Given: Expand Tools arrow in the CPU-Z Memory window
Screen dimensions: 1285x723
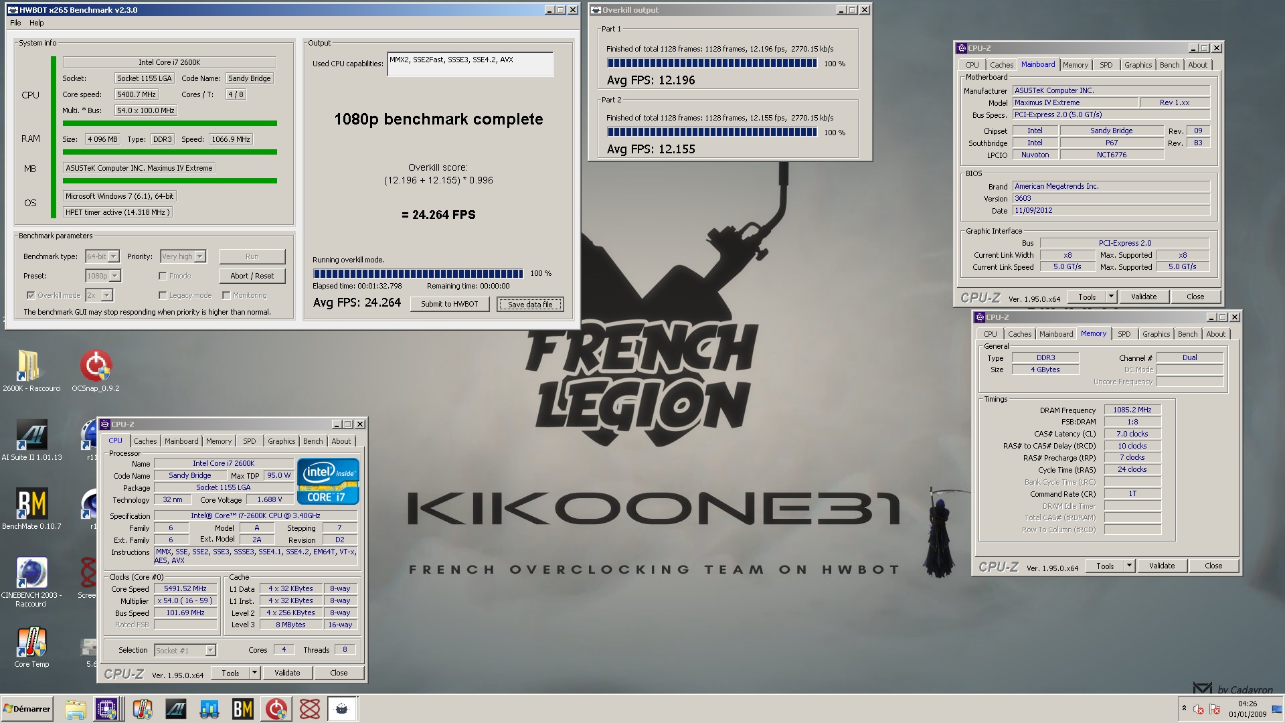Looking at the screenshot, I should 1129,566.
